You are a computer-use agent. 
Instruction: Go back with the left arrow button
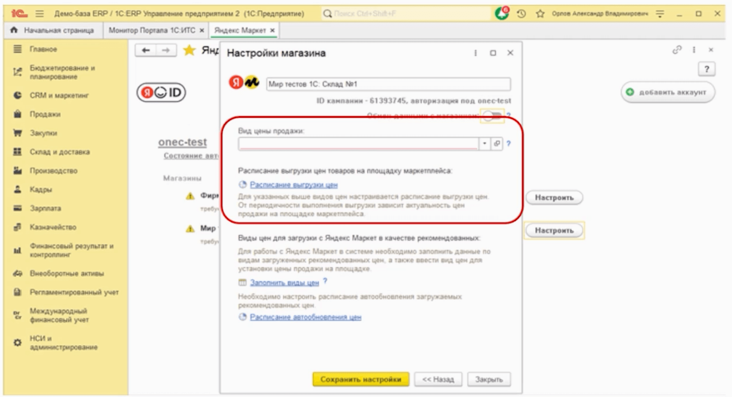coord(145,50)
